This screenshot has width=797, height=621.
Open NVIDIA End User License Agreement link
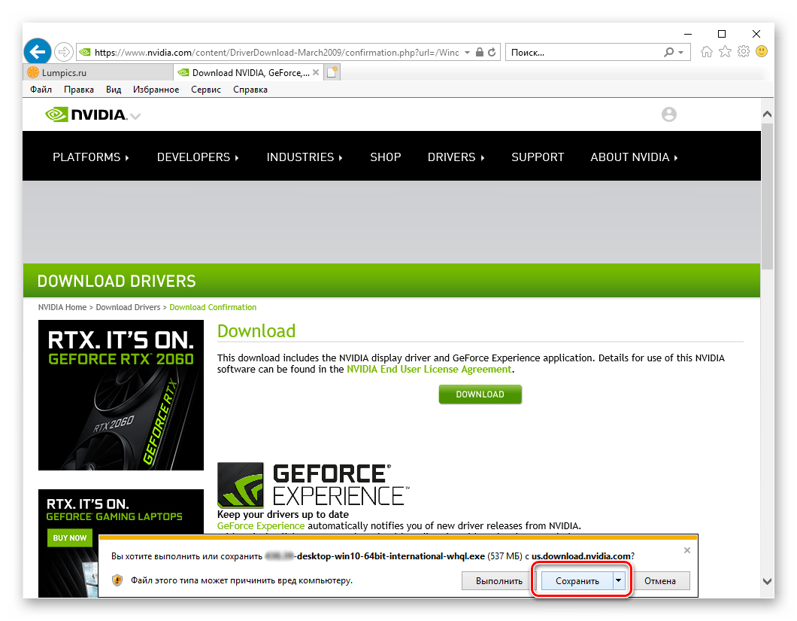(429, 370)
